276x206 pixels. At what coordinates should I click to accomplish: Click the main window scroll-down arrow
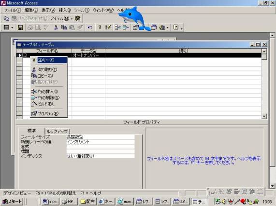(x=272, y=186)
